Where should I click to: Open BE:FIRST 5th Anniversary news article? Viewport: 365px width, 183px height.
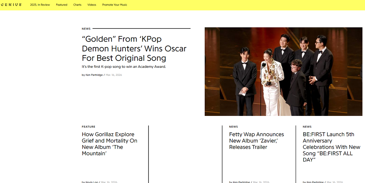point(331,147)
